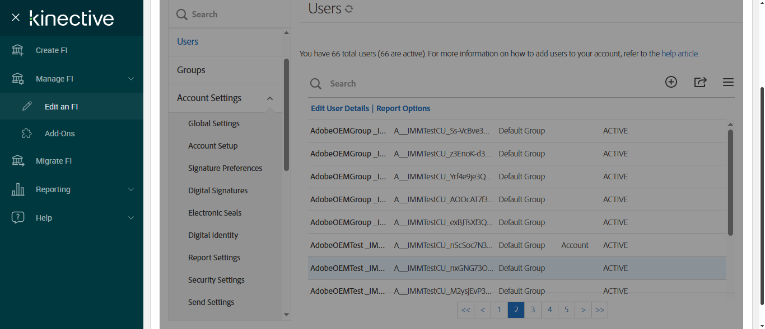The height and width of the screenshot is (329, 765).
Task: Click the Migrate FI icon
Action: pyautogui.click(x=18, y=161)
